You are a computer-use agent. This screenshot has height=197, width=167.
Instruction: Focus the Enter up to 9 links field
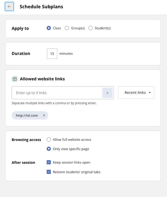tap(57, 93)
